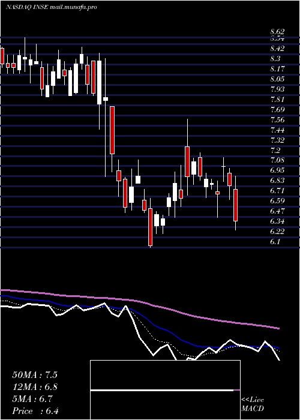Click the 7.93 price axis label
300x420 pixels.
(277, 89)
